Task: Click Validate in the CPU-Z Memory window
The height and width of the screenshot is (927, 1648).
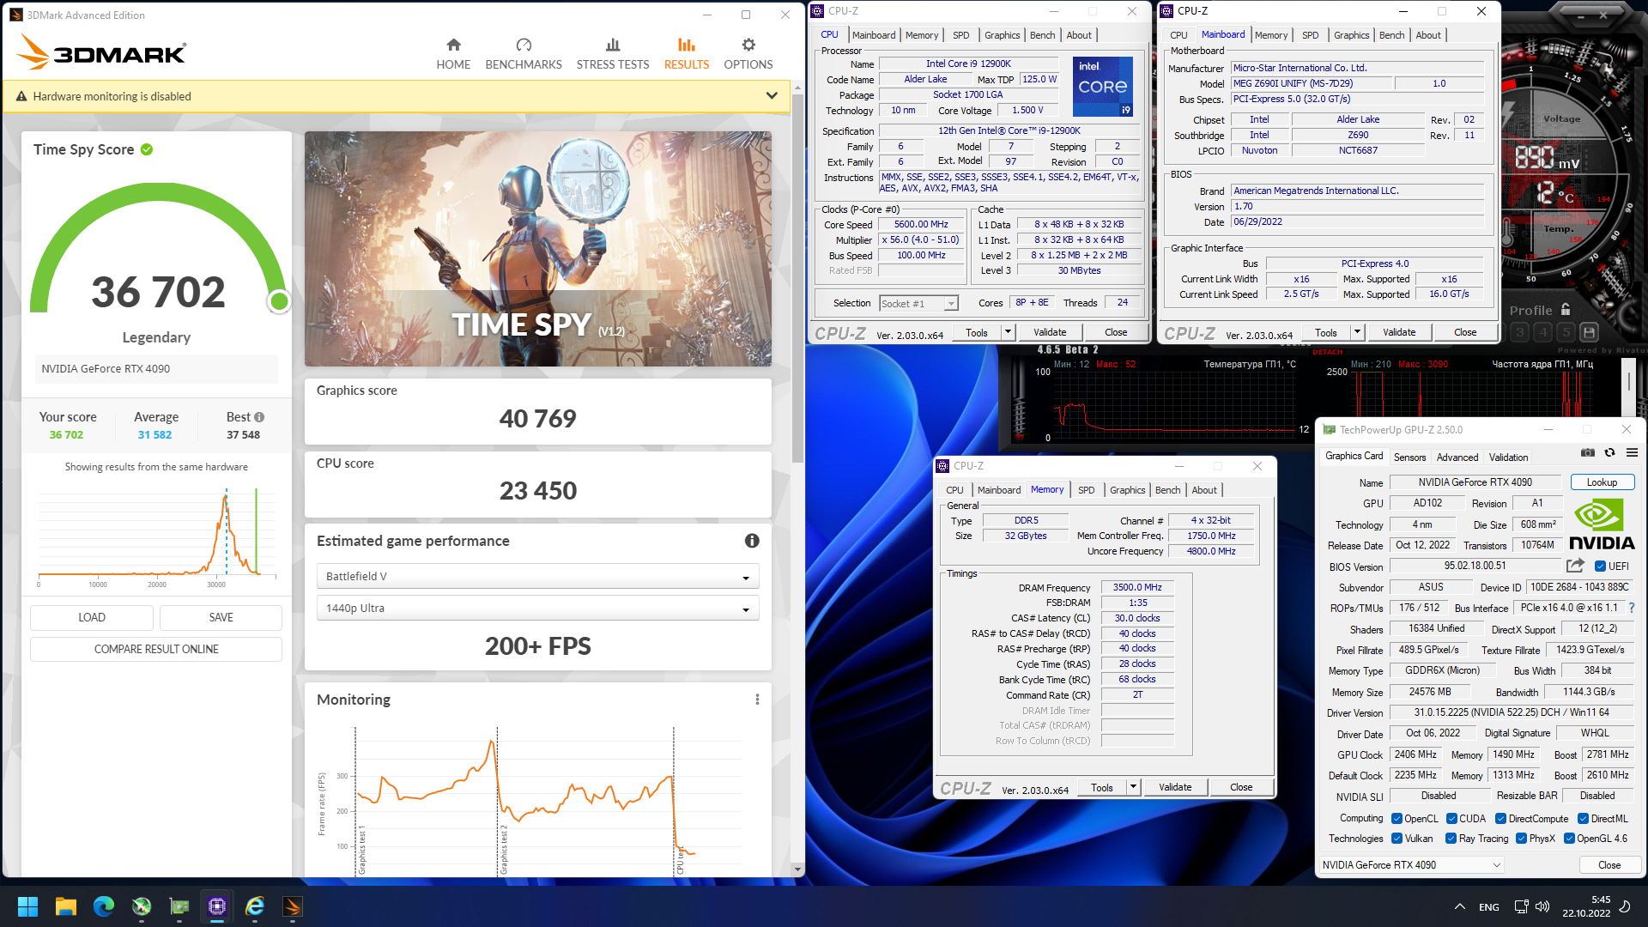Action: (x=1175, y=787)
